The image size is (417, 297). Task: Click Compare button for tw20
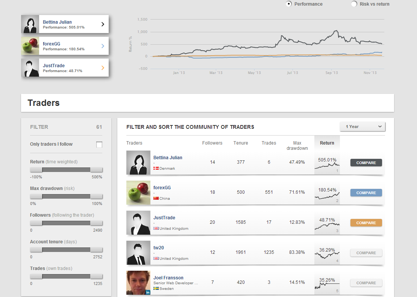pyautogui.click(x=366, y=253)
